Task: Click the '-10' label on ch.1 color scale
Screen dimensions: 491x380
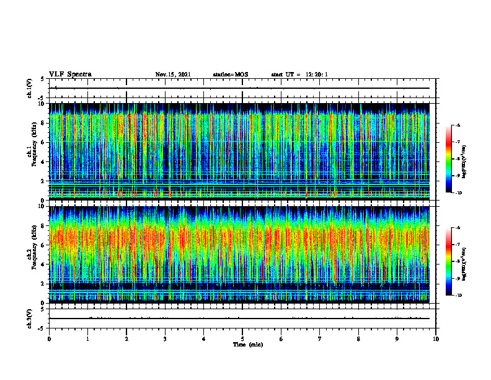Action: (x=458, y=193)
